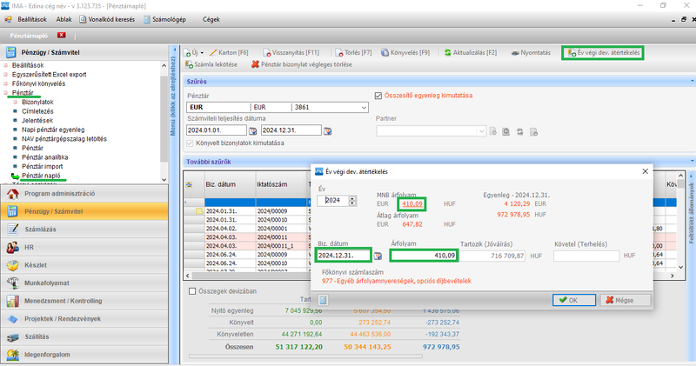This screenshot has height=366, width=696.
Task: Open Egyszerűsített Excel export tree item
Action: coord(49,75)
